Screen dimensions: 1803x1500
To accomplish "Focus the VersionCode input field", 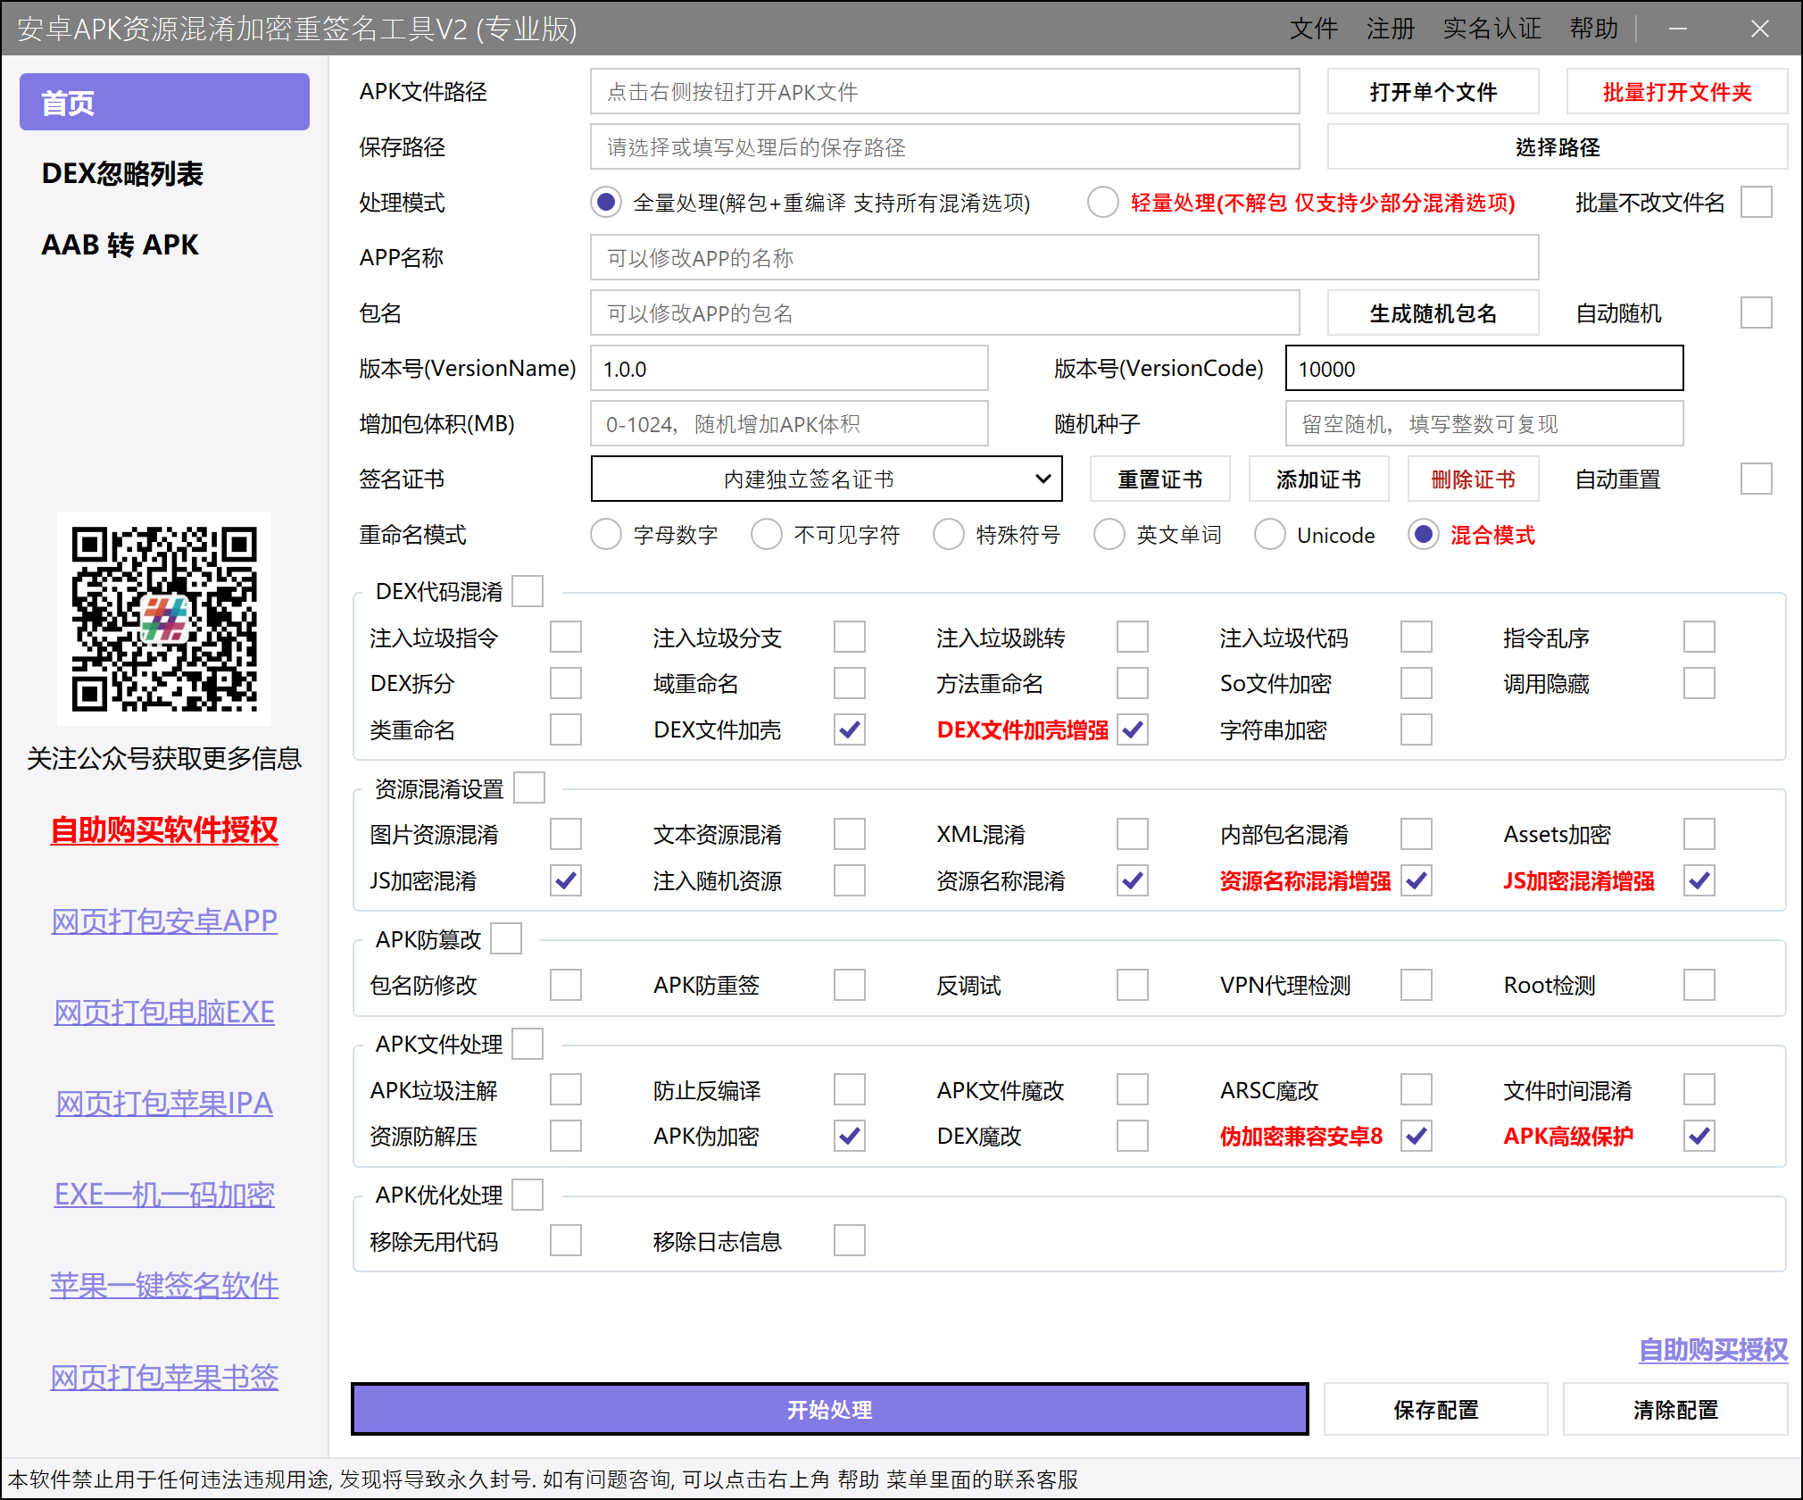I will [x=1483, y=369].
